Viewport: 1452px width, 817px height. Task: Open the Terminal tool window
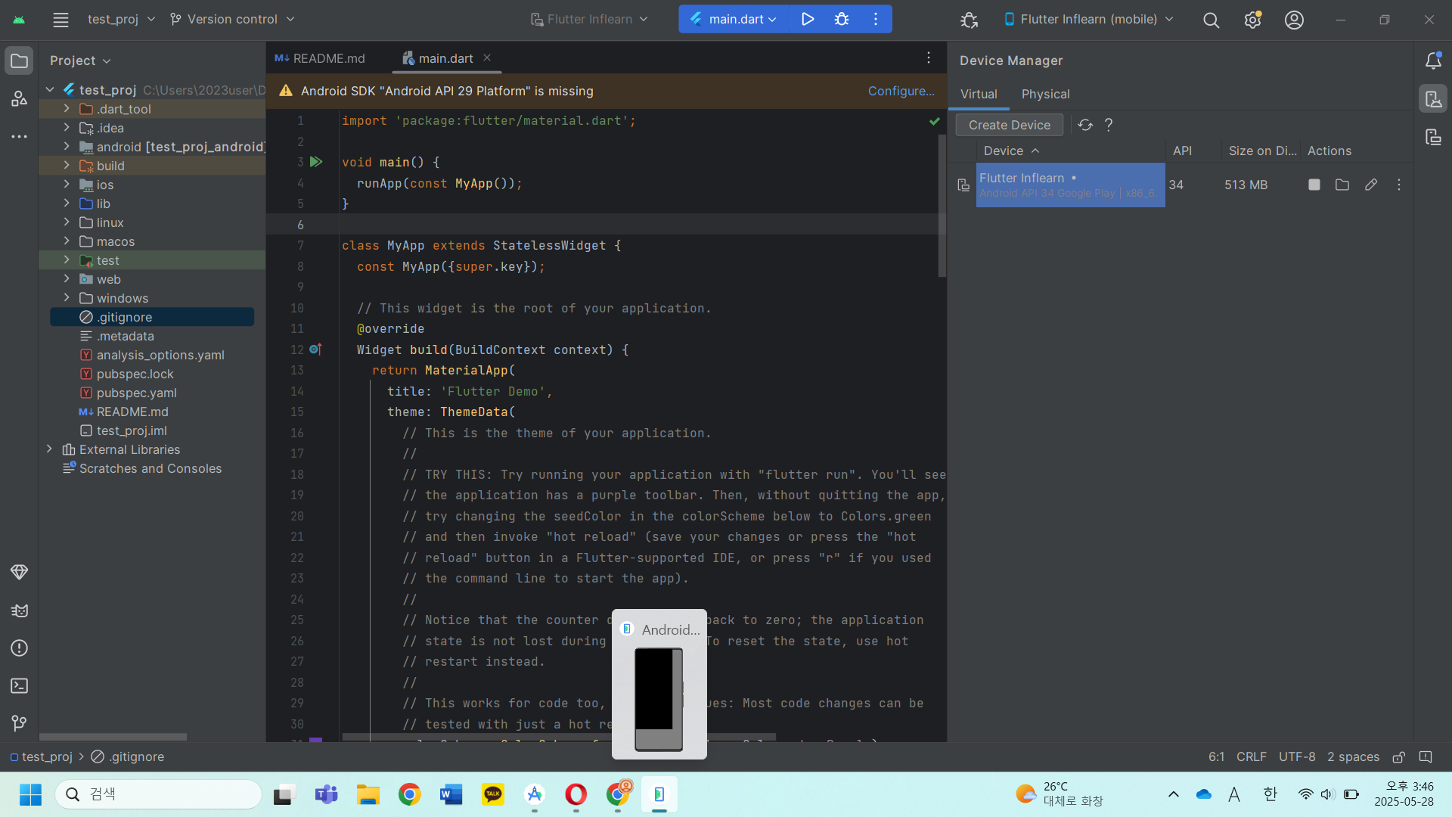pos(19,686)
